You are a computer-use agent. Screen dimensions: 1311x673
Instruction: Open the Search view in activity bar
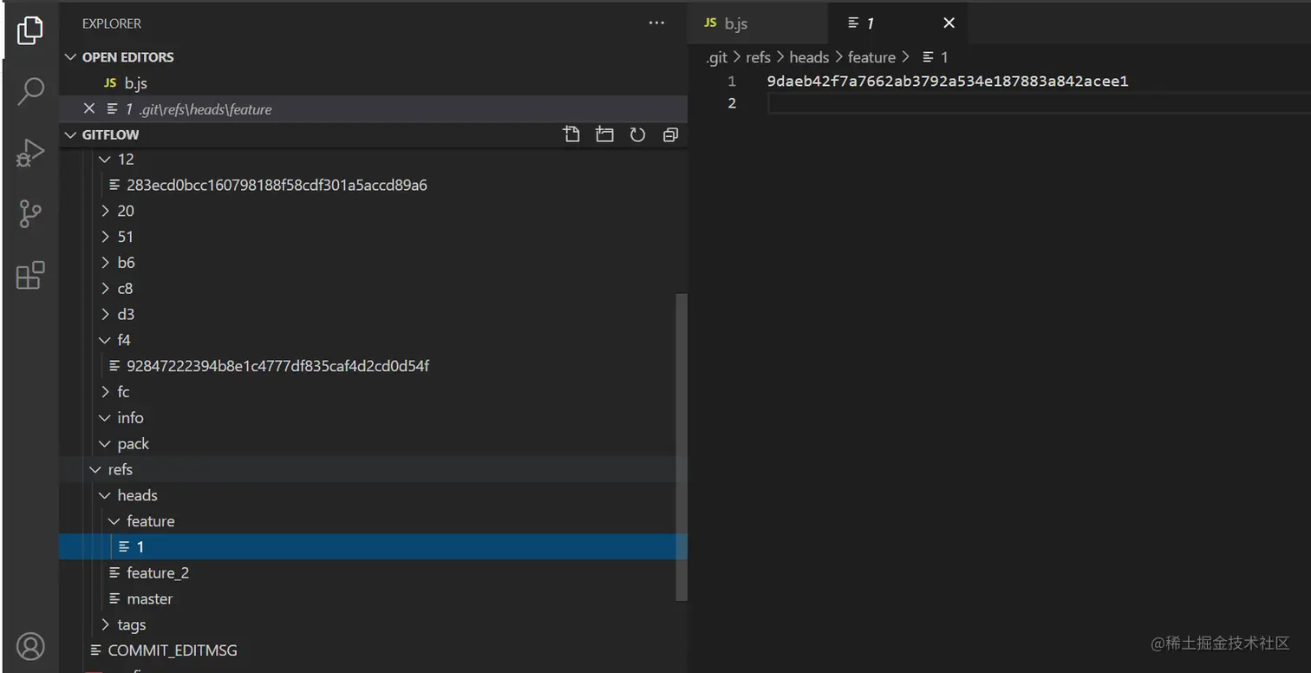coord(30,91)
